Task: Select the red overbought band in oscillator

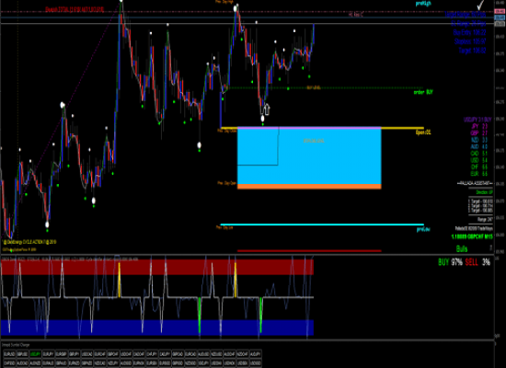Action: click(156, 268)
